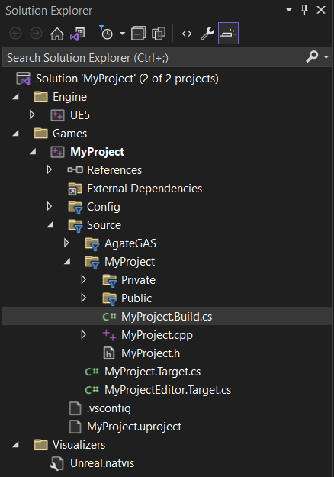Expand the References node

tap(50, 169)
